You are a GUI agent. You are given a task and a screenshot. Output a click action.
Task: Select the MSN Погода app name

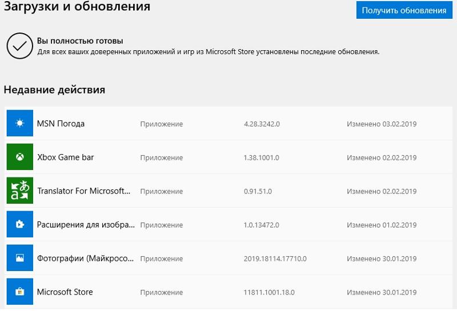click(61, 124)
